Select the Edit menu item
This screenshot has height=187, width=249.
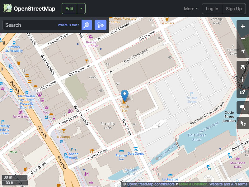coord(69,9)
